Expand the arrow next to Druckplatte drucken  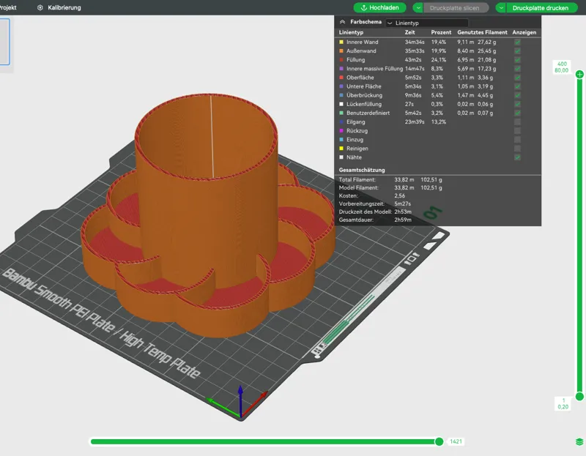[501, 7]
